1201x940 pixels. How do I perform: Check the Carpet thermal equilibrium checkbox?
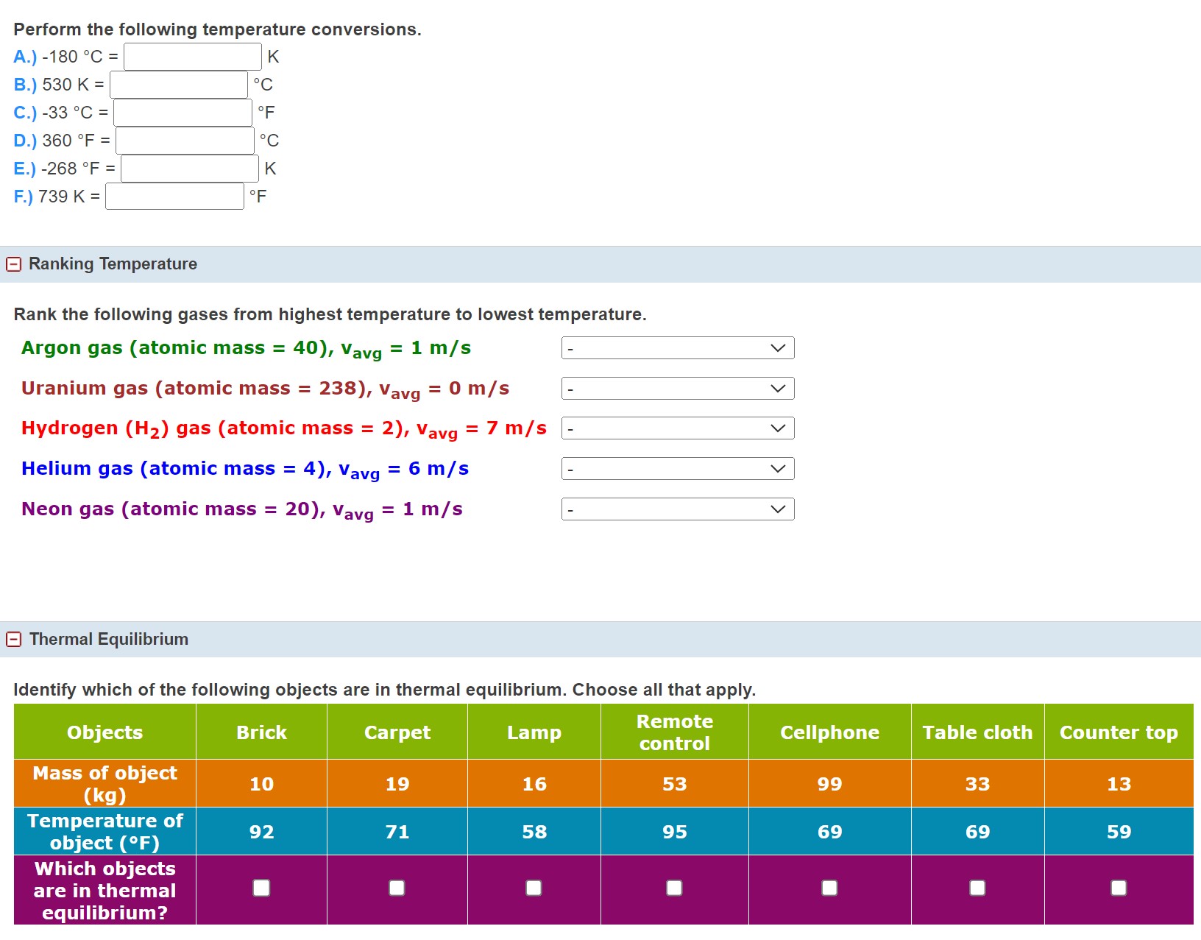coord(397,888)
